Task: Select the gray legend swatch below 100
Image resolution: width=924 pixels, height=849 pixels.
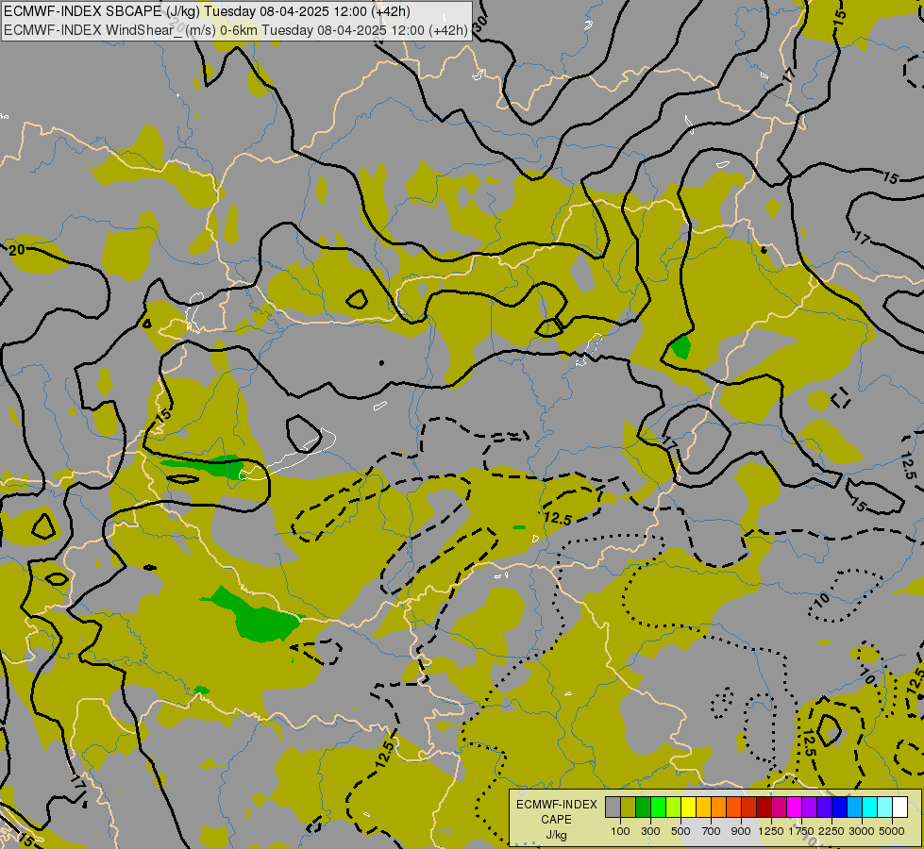Action: [613, 807]
